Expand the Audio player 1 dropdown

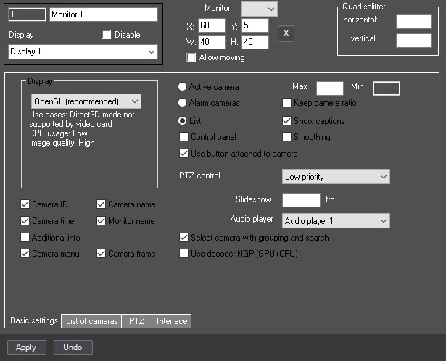coord(336,221)
